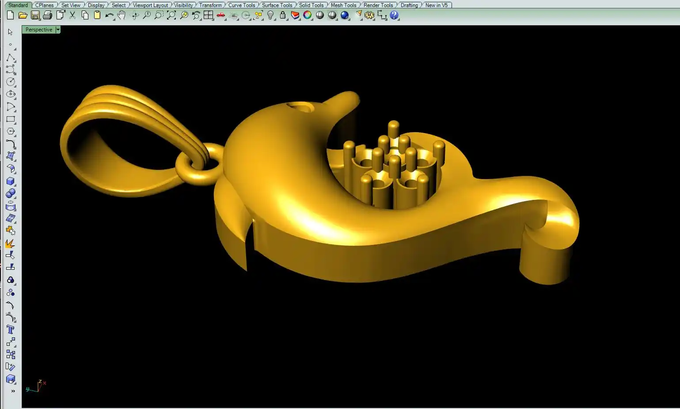
Task: Open the Edit Layers icon
Action: coord(295,15)
